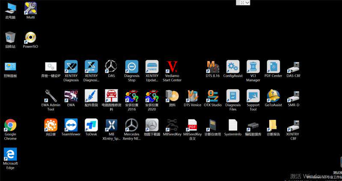Open the 资料 disc icon
Image resolution: width=342 pixels, height=181 pixels.
pyautogui.click(x=172, y=96)
